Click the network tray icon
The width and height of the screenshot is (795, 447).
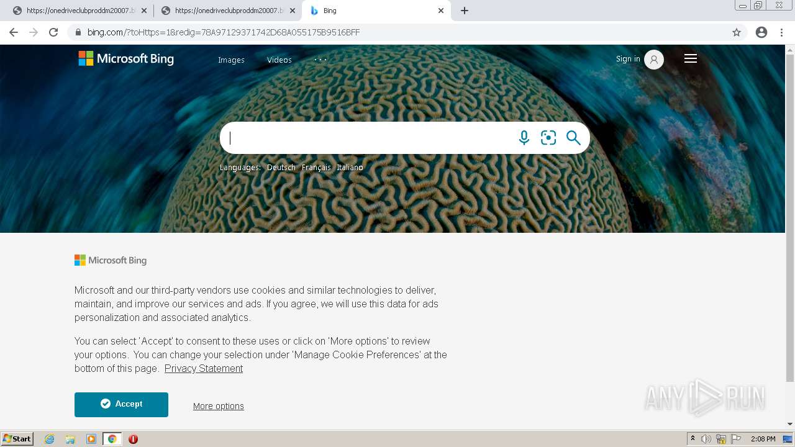point(721,439)
